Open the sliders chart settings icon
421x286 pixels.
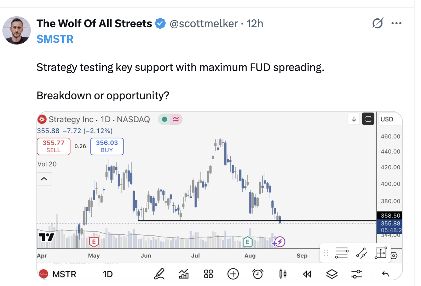357,274
